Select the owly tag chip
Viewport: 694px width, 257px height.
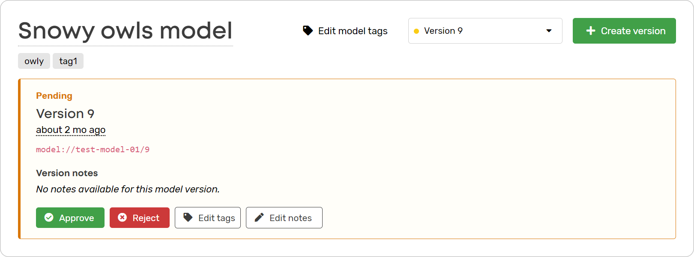[x=34, y=61]
